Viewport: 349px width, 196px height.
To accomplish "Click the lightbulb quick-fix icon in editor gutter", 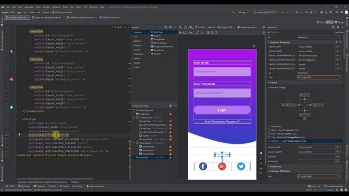I will point(20,135).
